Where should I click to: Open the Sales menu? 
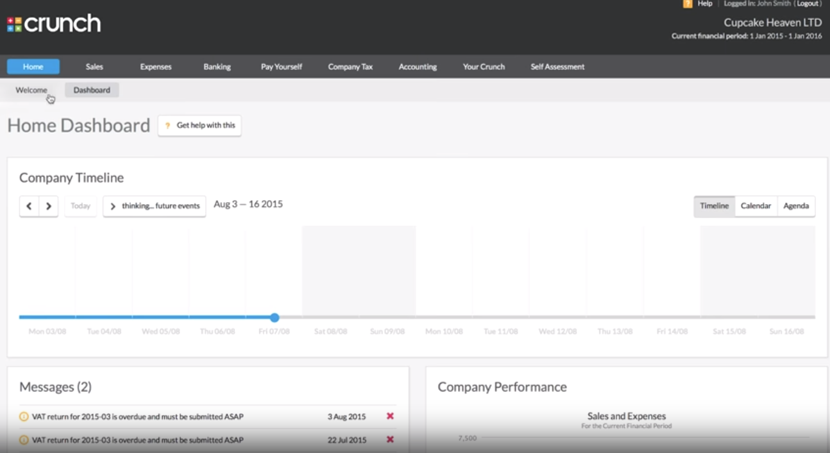point(94,67)
